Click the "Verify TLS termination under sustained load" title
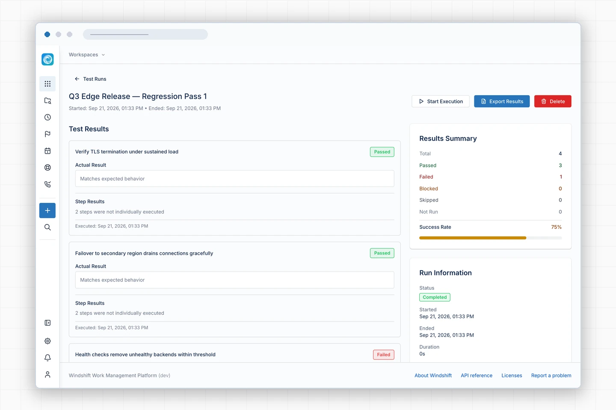 point(127,152)
